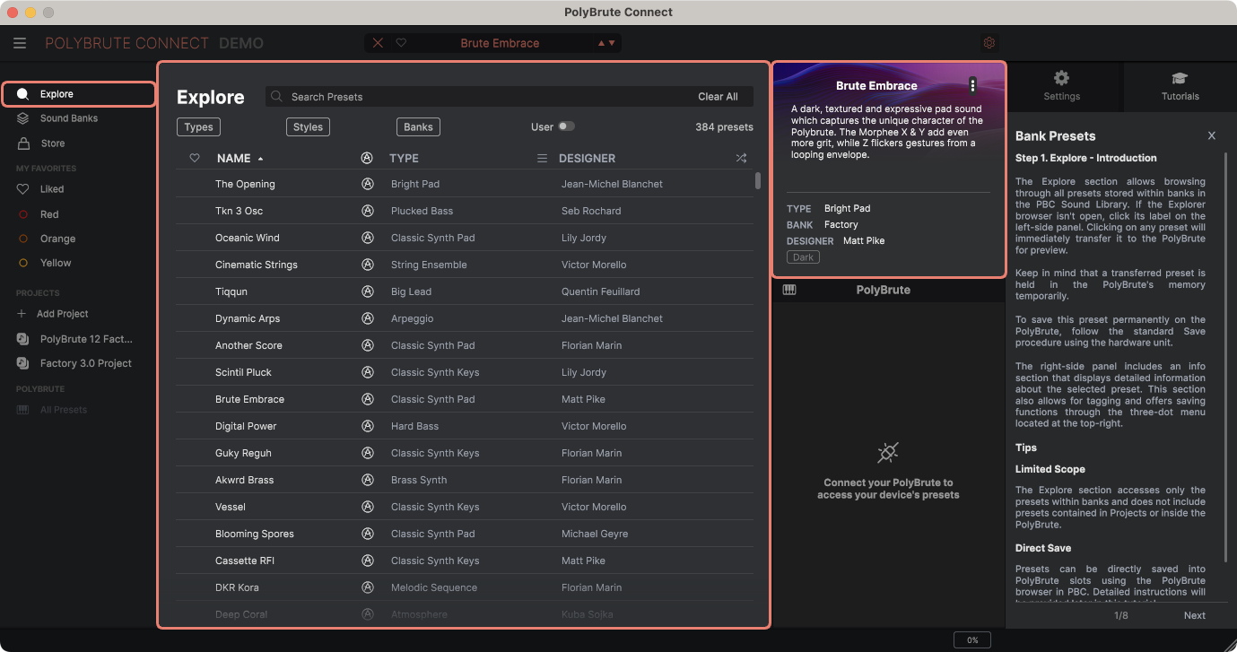
Task: Click Clear All in search bar
Action: [x=718, y=97]
